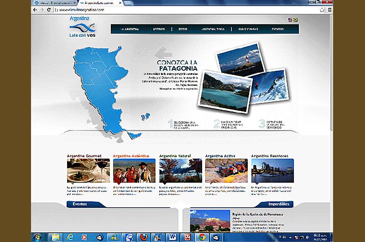Click the gray dotted arrow next to Conozca la

pos(164,53)
